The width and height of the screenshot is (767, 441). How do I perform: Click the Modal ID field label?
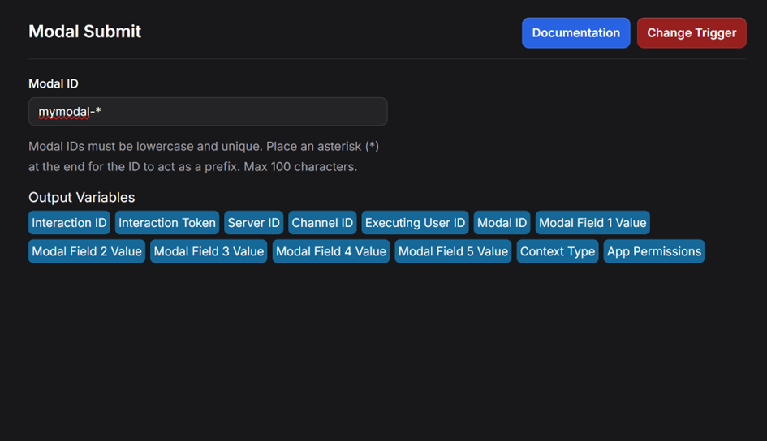coord(54,83)
